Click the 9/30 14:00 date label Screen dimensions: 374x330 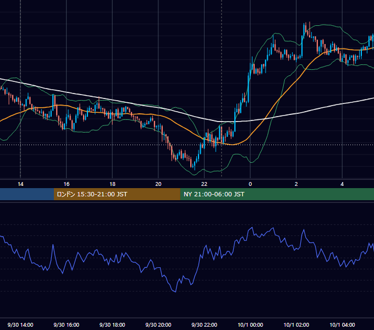(20, 324)
